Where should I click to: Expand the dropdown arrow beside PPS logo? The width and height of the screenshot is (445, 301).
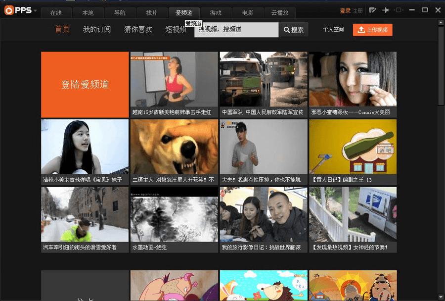pos(35,11)
